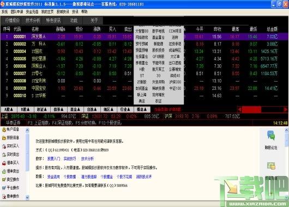The image size is (289, 207).
Task: Open the 聊股论坛 chat forum icon
Action: click(x=271, y=136)
